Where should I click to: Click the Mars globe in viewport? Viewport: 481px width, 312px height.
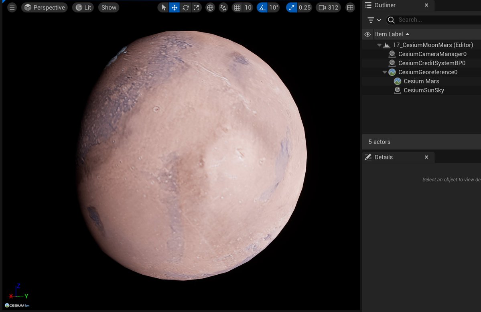192,155
